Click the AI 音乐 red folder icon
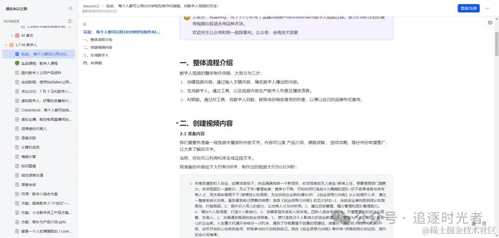 coord(17,35)
